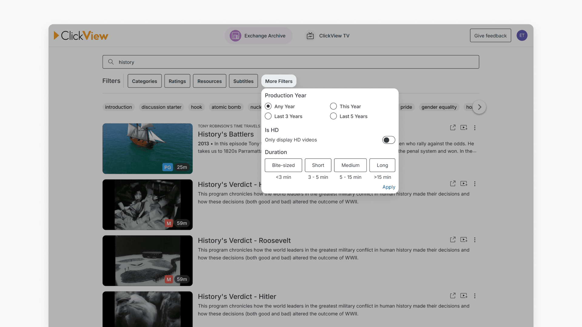The width and height of the screenshot is (582, 327).
Task: Select the Last 3 Years radio button
Action: (268, 116)
